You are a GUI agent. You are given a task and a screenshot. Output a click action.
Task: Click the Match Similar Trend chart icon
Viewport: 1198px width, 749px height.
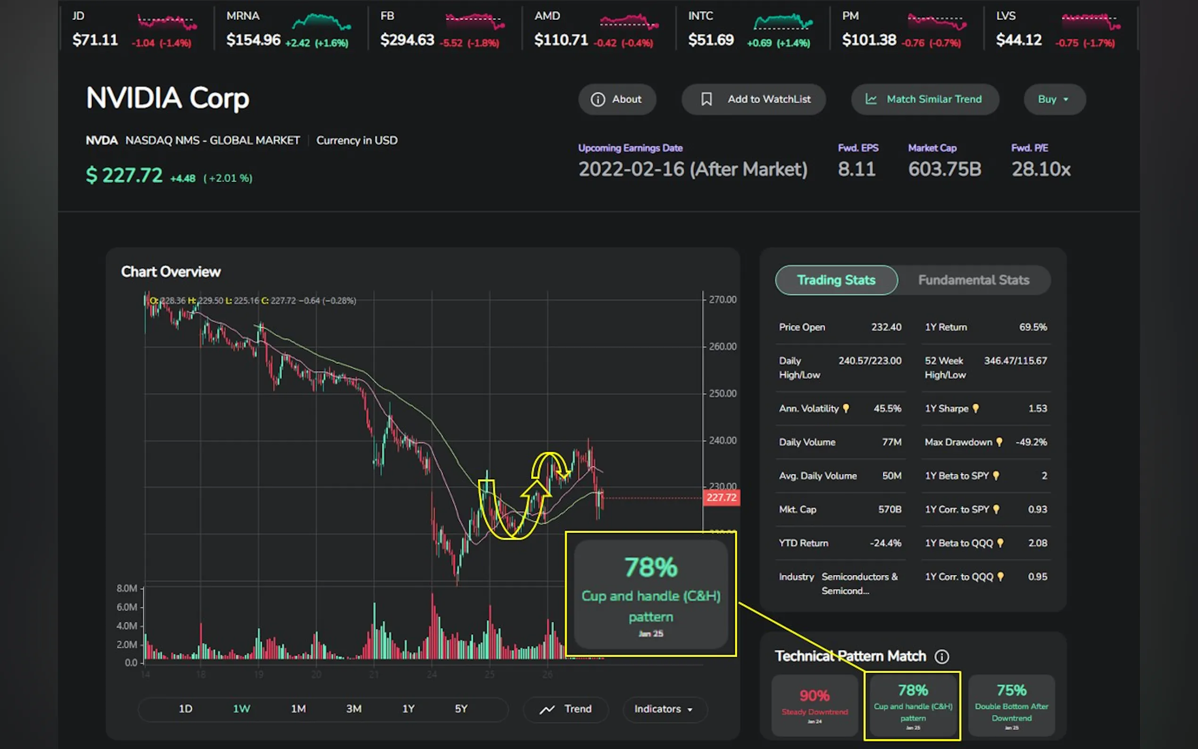pos(871,100)
